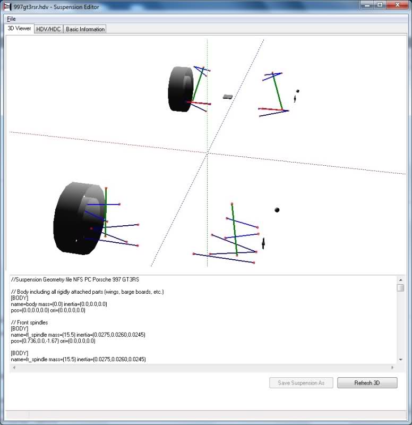Image resolution: width=412 pixels, height=425 pixels.
Task: Click the smaller rear tire in the 3D view
Action: (181, 89)
